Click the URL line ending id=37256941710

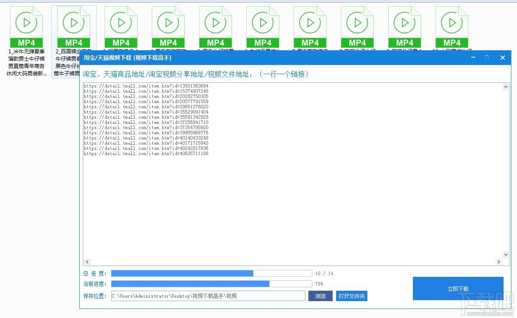pyautogui.click(x=146, y=123)
